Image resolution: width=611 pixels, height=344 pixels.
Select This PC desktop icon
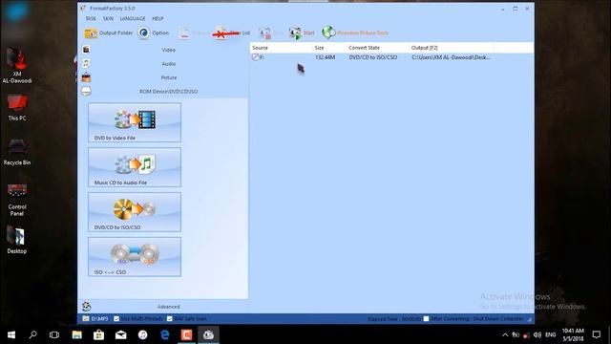17,107
